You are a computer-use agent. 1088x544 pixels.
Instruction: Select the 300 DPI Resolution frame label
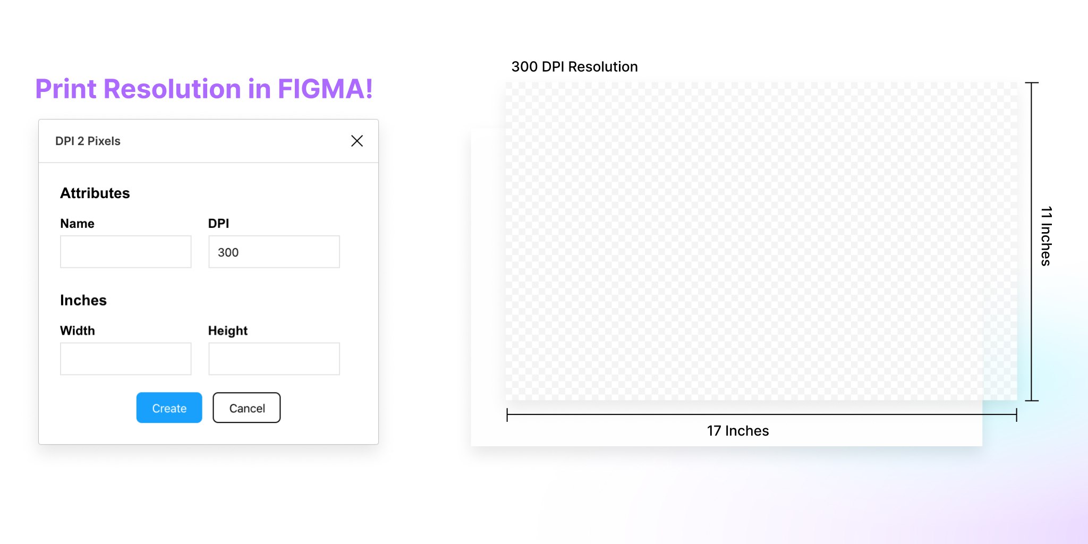tap(574, 67)
